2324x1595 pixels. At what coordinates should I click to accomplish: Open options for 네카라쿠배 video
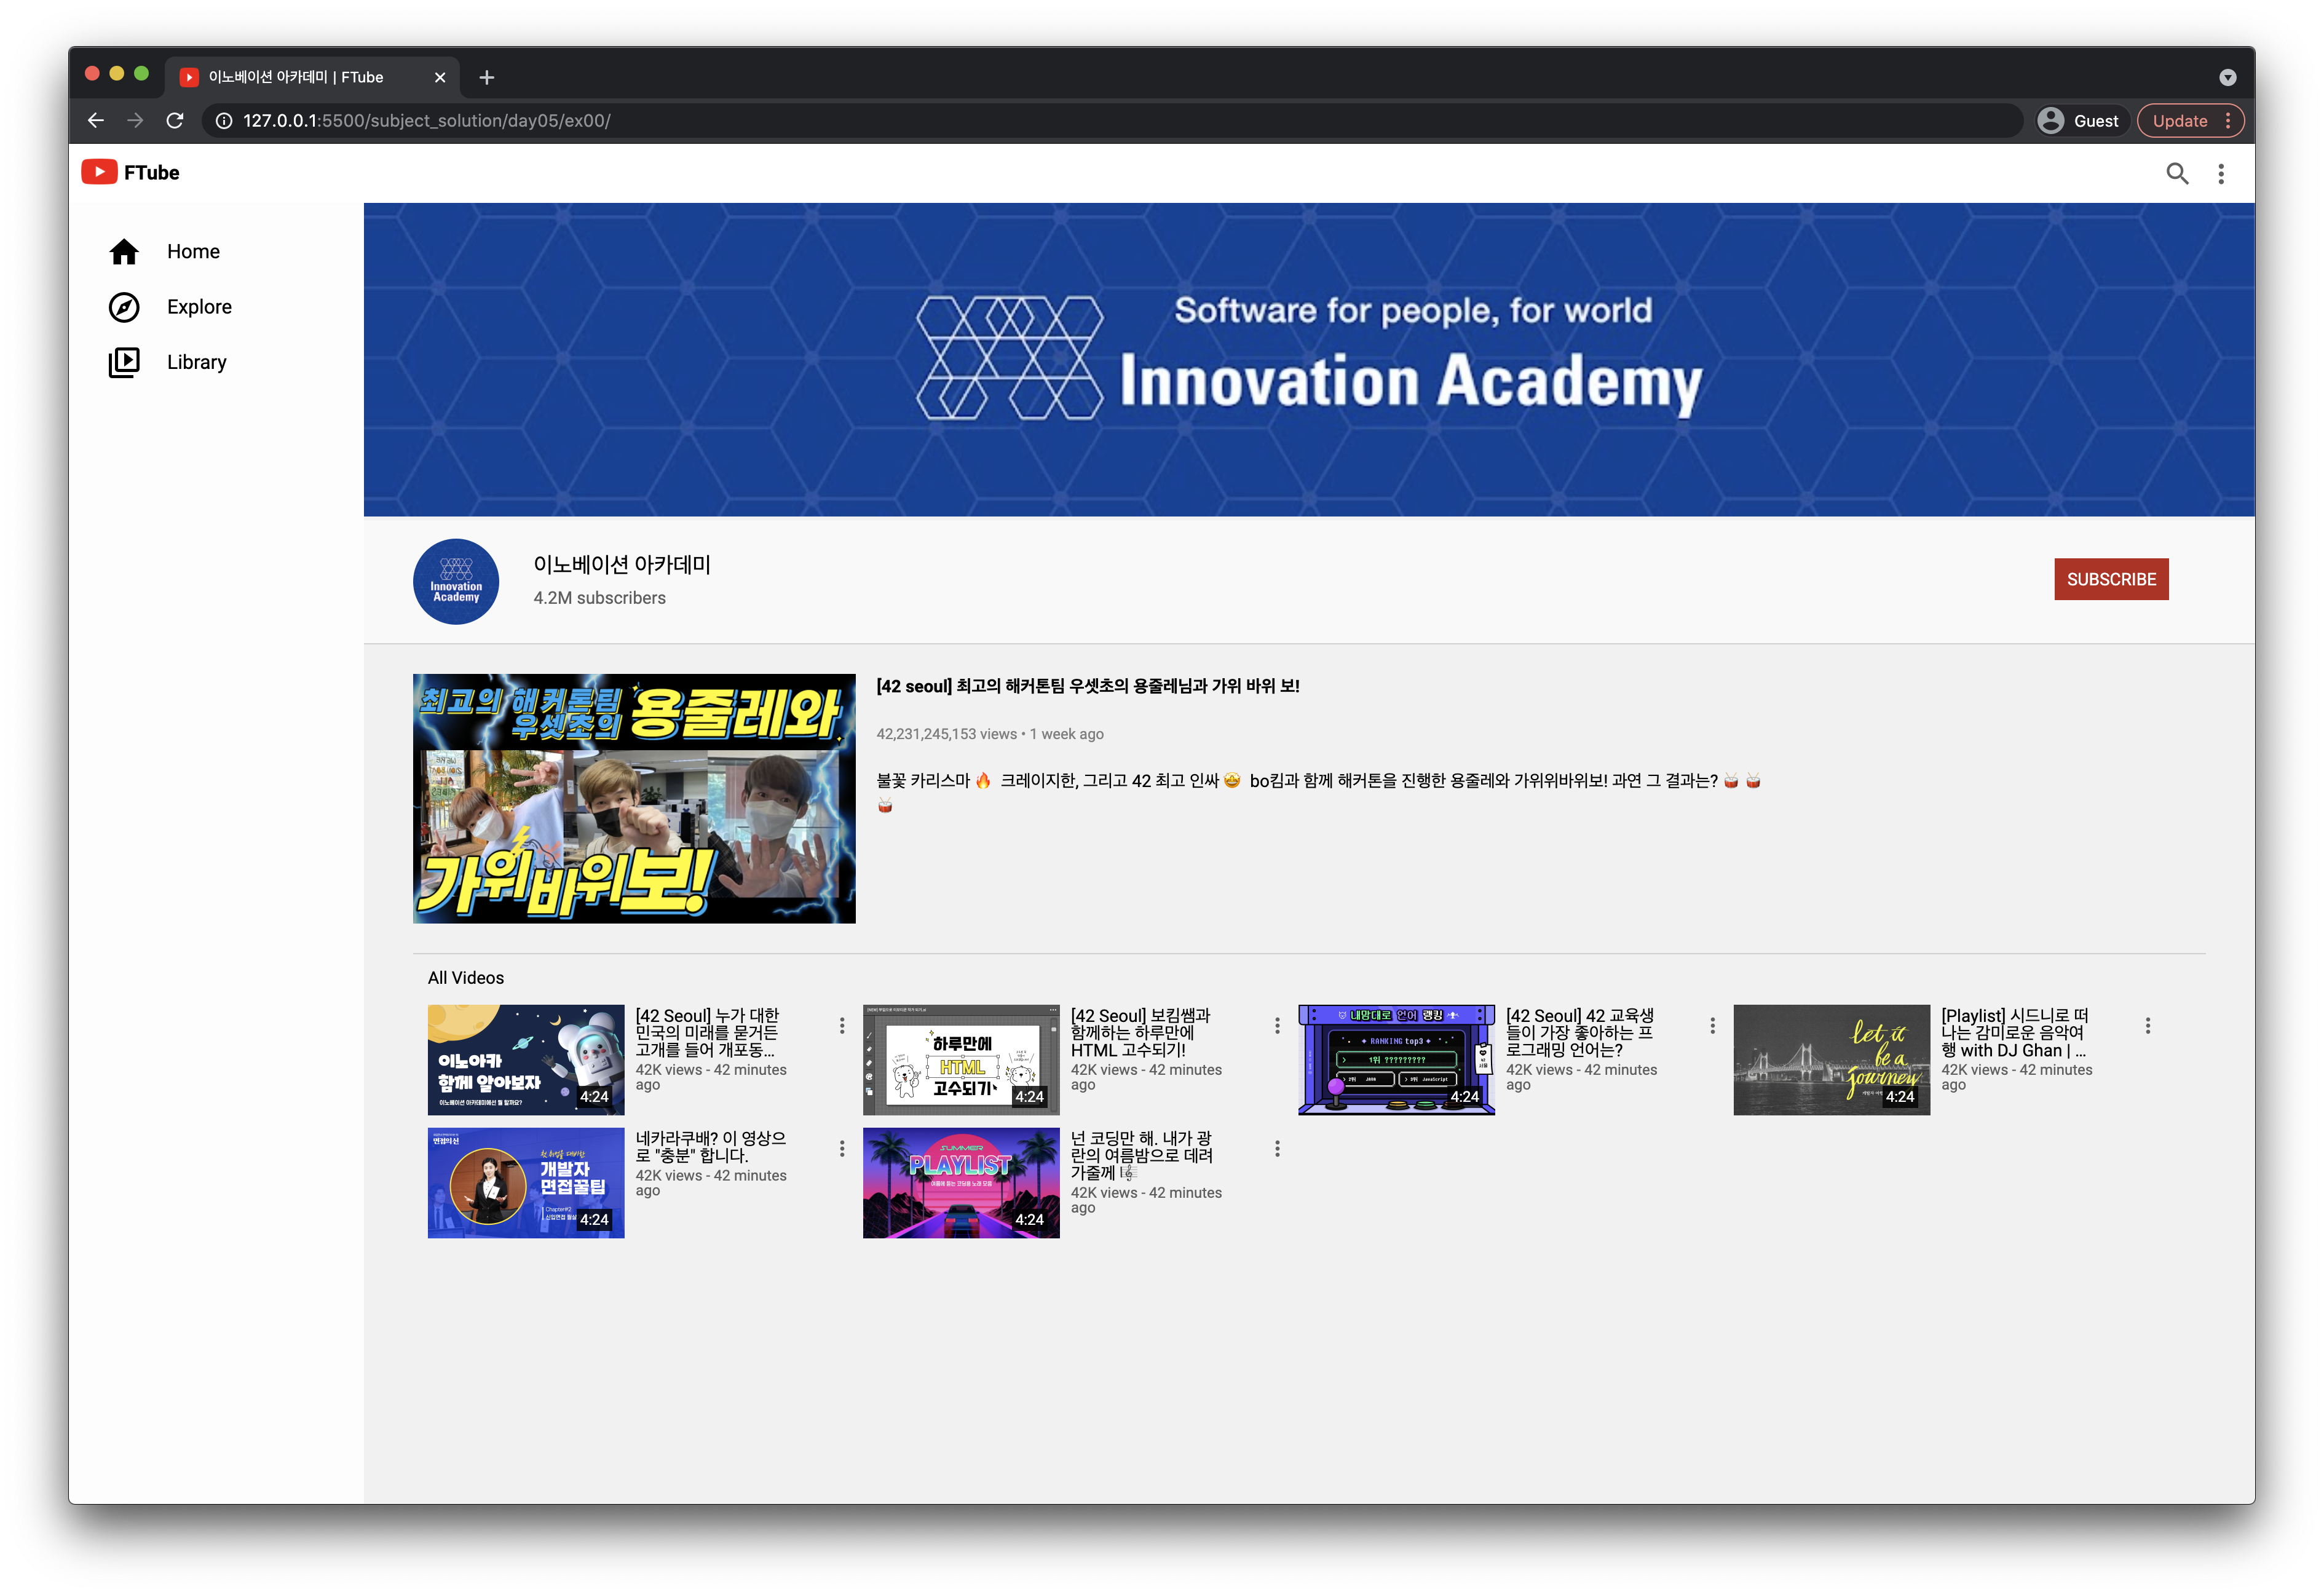(842, 1148)
